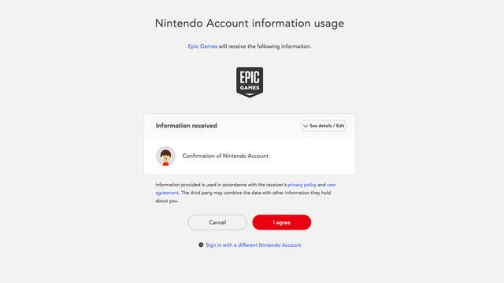This screenshot has height=283, width=504.
Task: Click the Nintendo Account information usage title
Action: [x=250, y=23]
